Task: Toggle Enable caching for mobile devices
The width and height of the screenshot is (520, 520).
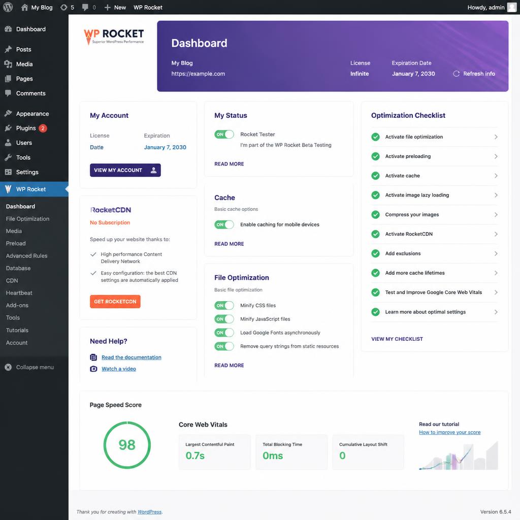Action: 224,224
